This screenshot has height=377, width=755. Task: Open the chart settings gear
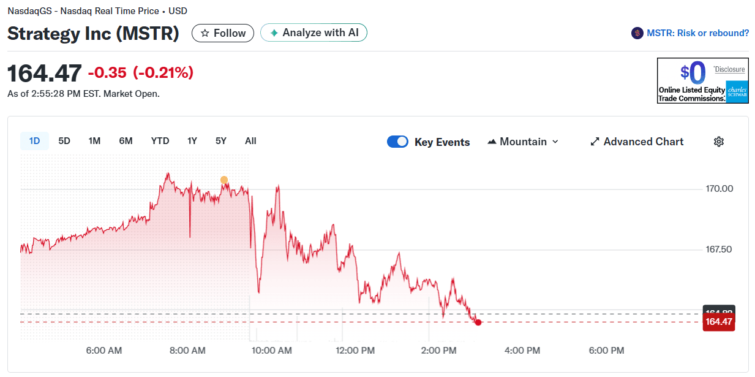(718, 142)
